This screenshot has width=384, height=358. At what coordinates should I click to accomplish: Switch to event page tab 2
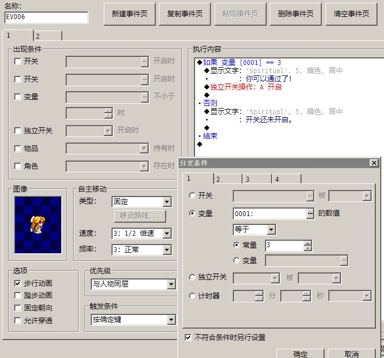click(48, 36)
